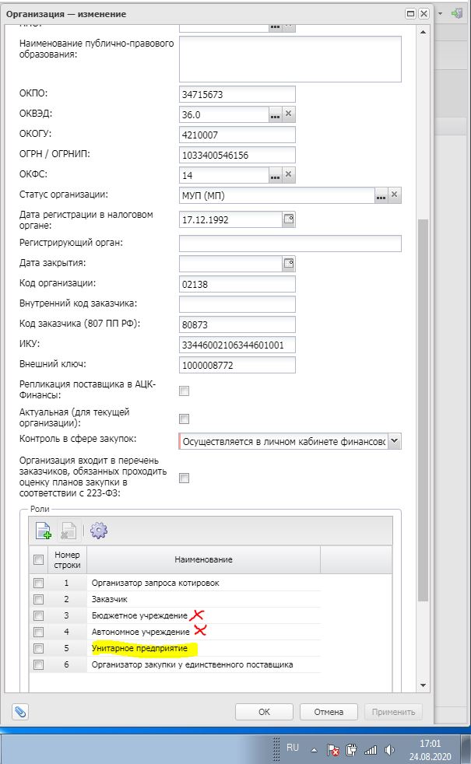The height and width of the screenshot is (764, 471).
Task: Open calendar for tax registration date
Action: point(288,219)
